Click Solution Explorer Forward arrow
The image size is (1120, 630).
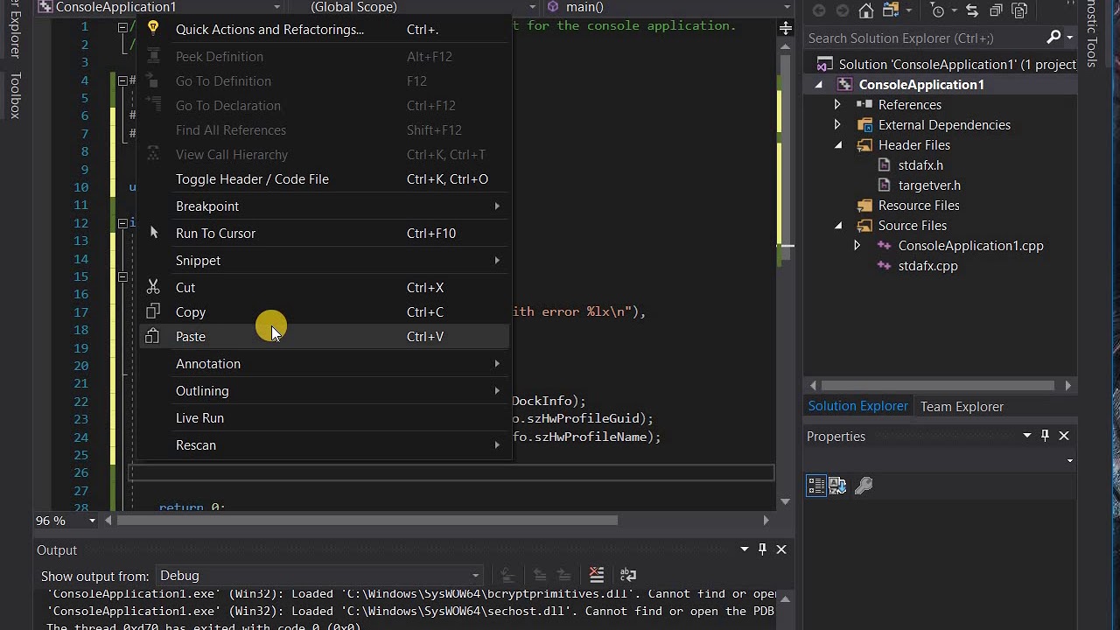point(842,10)
